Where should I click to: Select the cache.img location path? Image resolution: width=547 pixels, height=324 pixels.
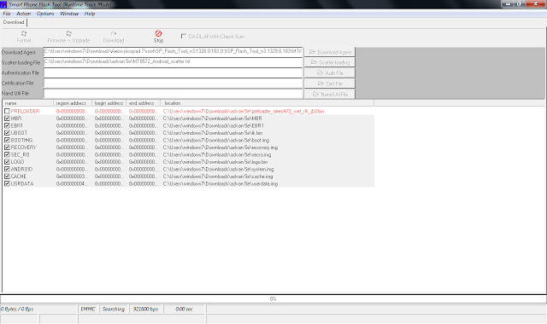pyautogui.click(x=218, y=176)
